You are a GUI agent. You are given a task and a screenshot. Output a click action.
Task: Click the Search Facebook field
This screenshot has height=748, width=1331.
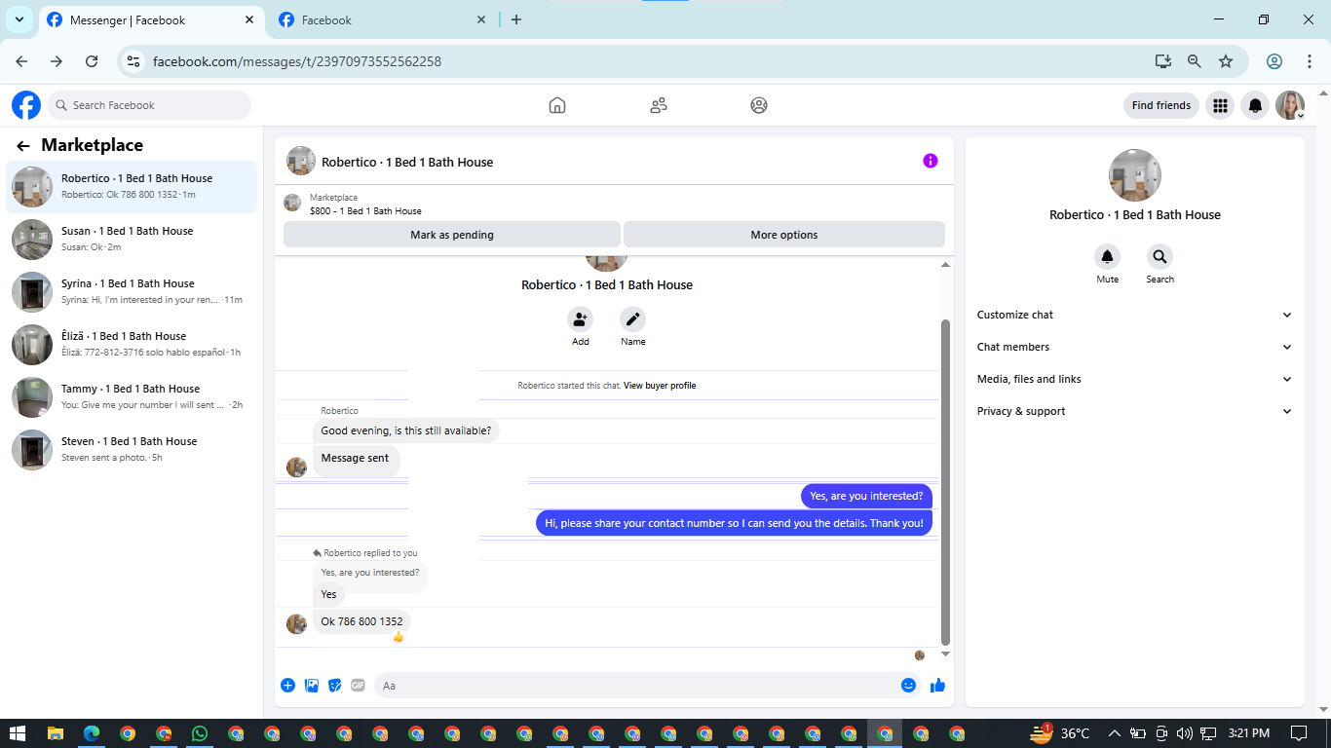(x=148, y=105)
